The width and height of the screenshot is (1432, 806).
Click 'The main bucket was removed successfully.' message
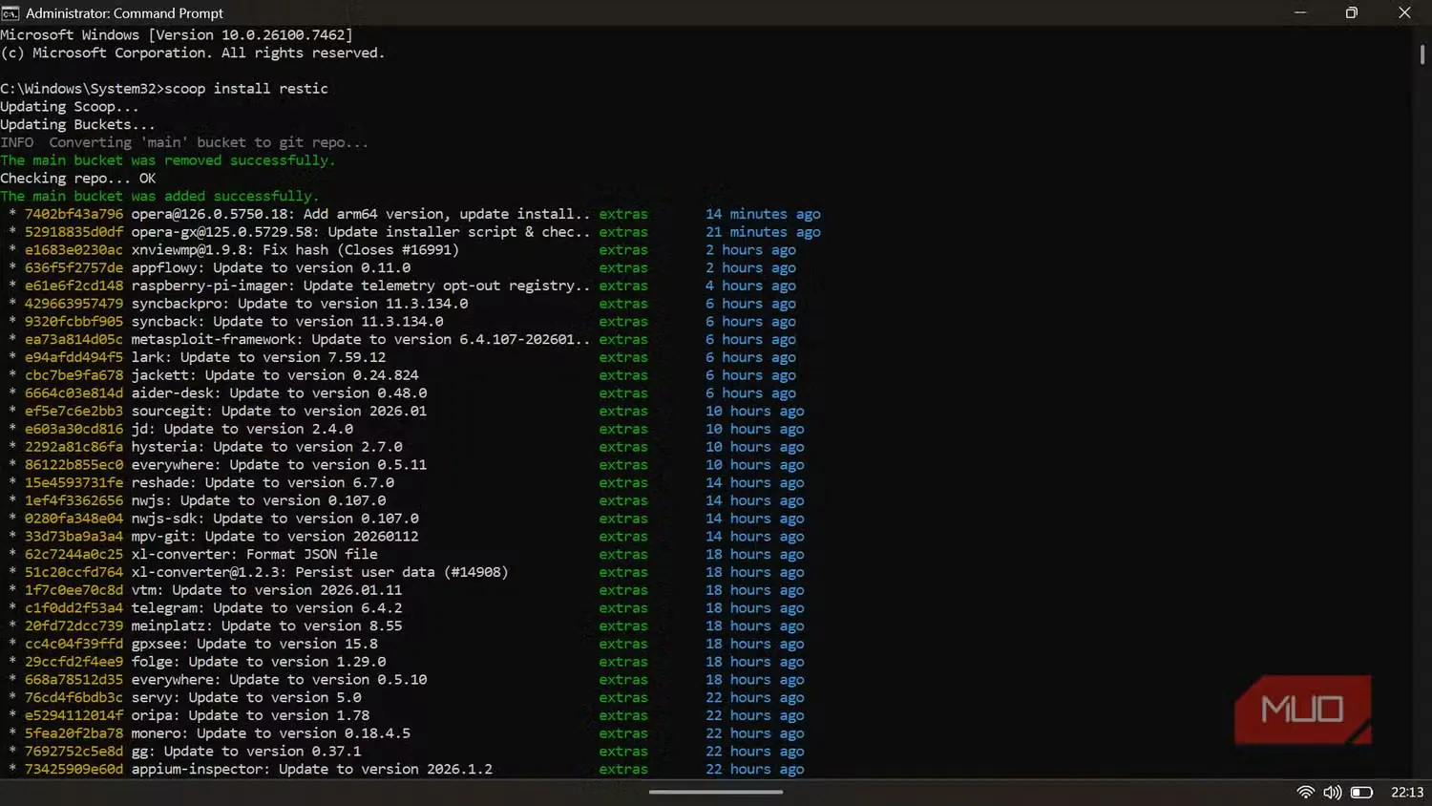(168, 160)
